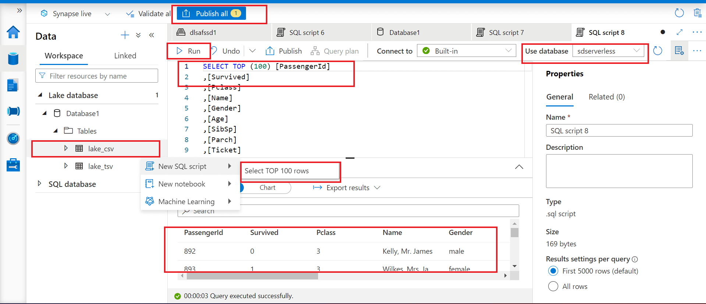This screenshot has width=706, height=304.
Task: Select the lake_csv table
Action: point(101,149)
